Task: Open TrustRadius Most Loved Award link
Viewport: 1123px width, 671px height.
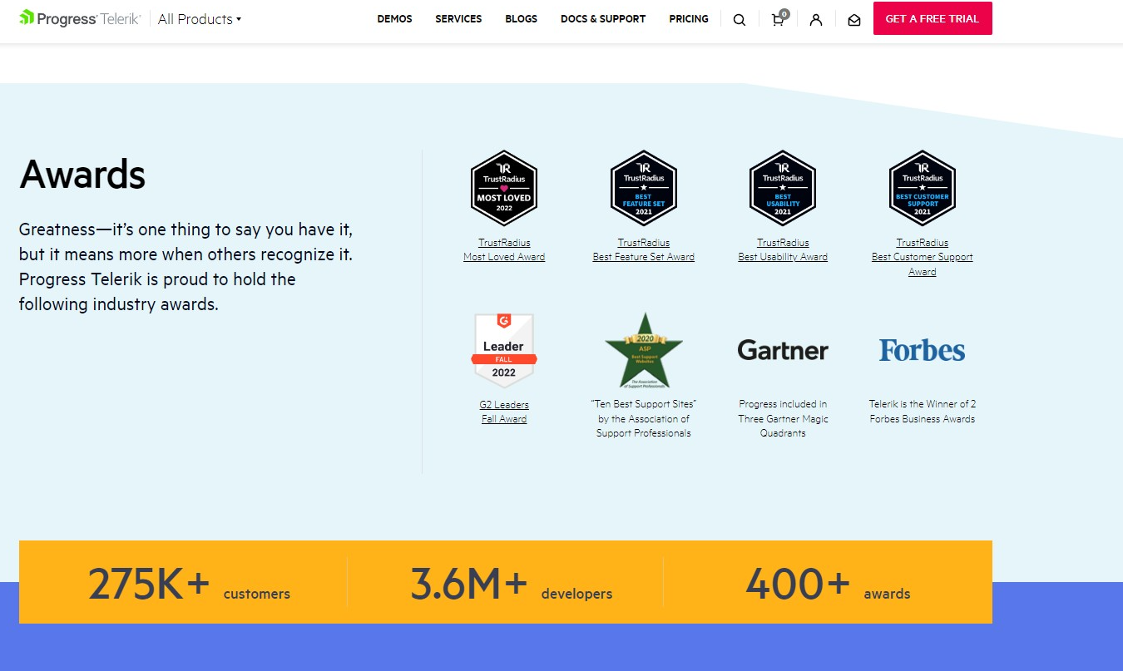Action: [504, 249]
